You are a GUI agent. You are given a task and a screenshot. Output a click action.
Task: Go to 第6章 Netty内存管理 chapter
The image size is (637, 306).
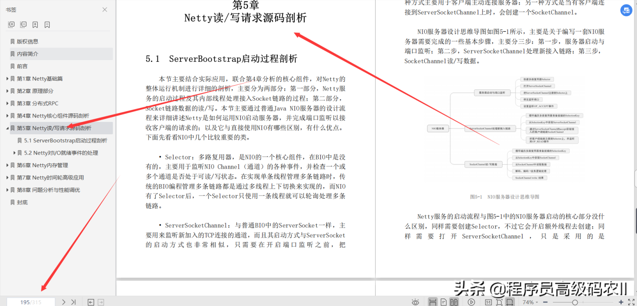[x=42, y=165]
